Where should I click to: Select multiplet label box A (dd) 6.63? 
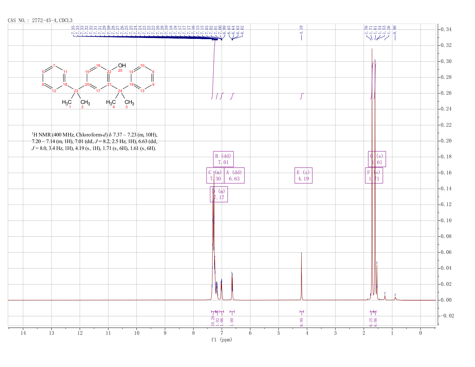click(x=234, y=175)
